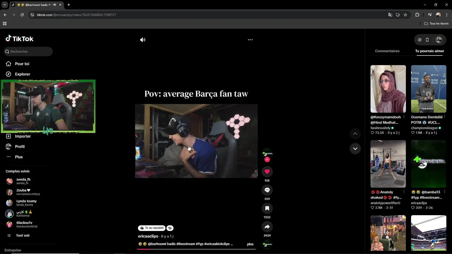Reload the page with the refresh icon
This screenshot has width=452, height=254.
[22, 15]
